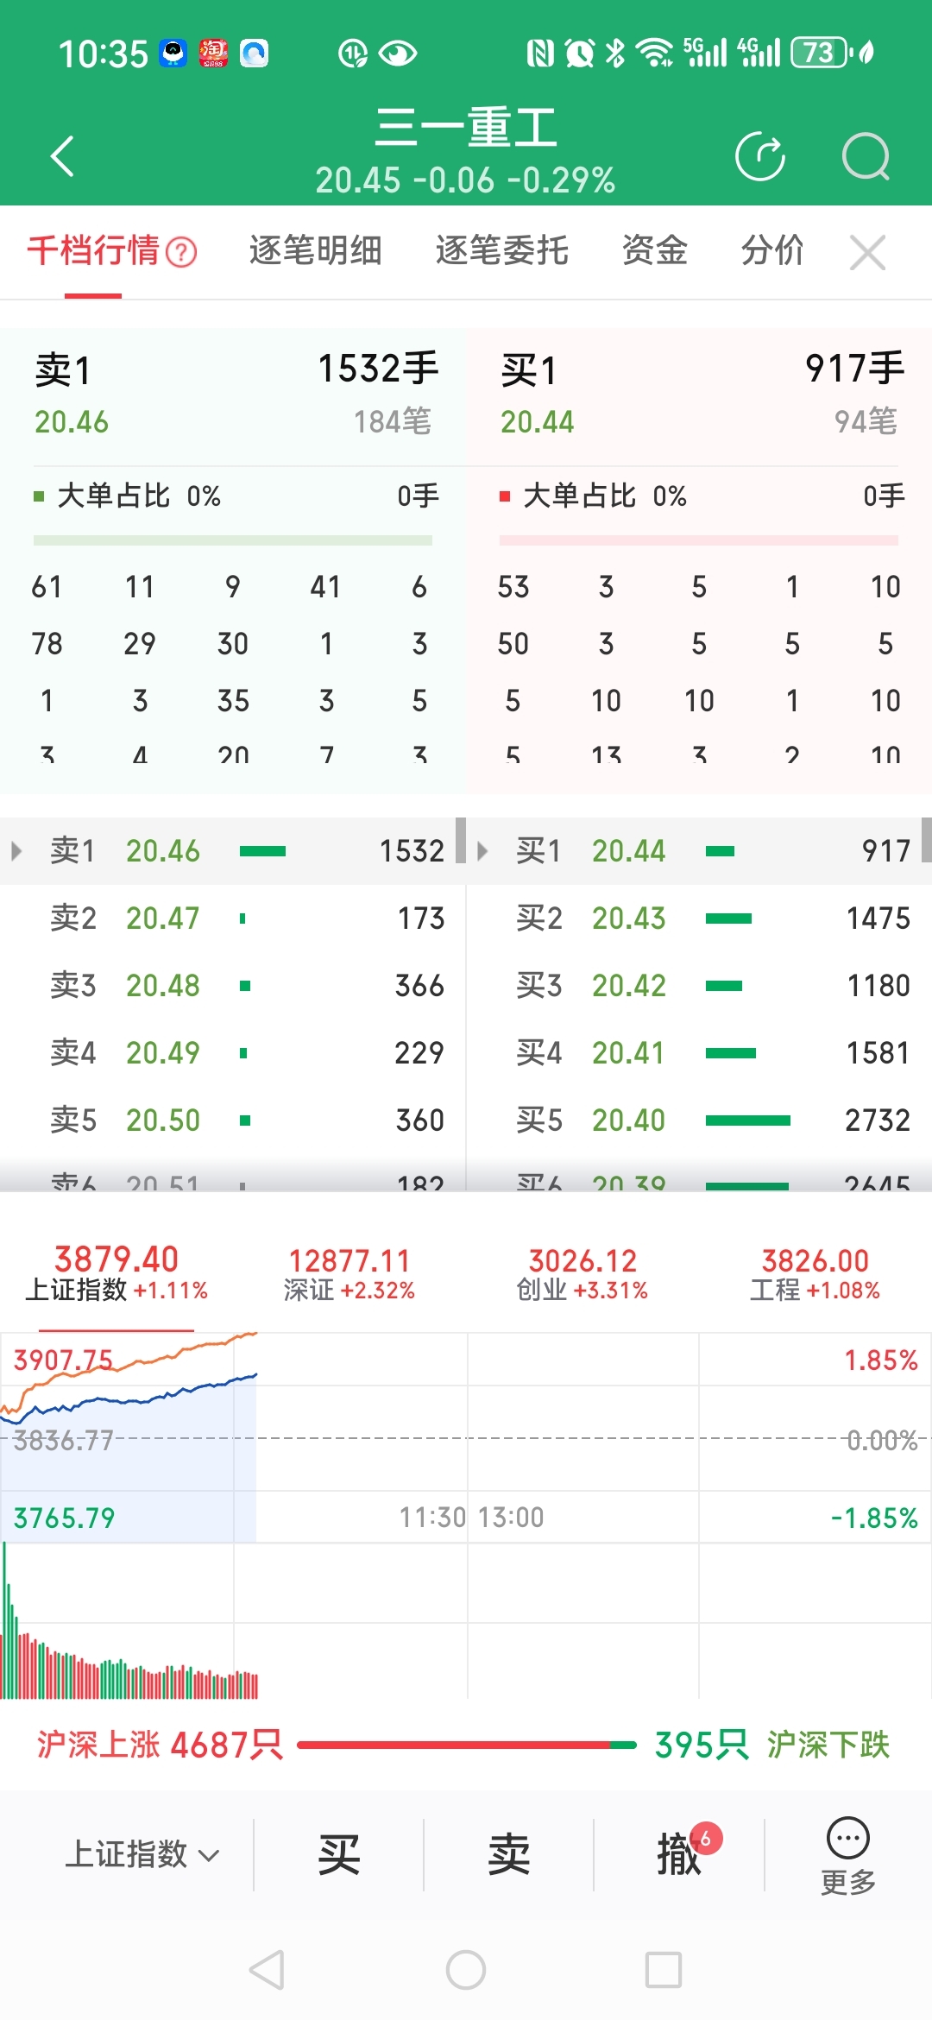The image size is (932, 2020).
Task: Tap the 卖5 20.50 order row
Action: [x=233, y=1120]
